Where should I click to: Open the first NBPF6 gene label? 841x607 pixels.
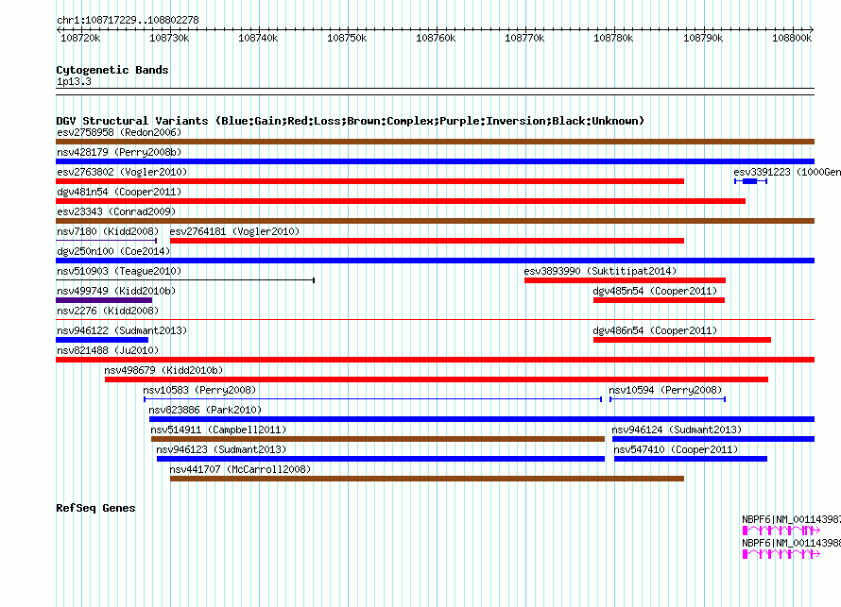click(x=791, y=519)
